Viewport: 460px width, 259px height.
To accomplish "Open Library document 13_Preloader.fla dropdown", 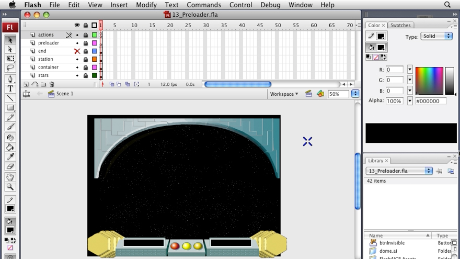I will [x=399, y=171].
